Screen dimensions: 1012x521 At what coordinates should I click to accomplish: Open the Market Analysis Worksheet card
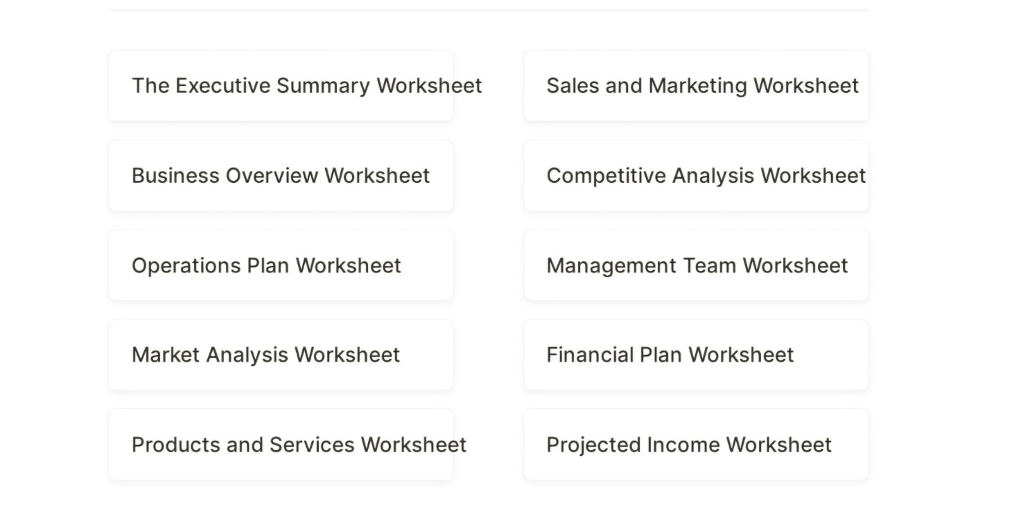[281, 355]
